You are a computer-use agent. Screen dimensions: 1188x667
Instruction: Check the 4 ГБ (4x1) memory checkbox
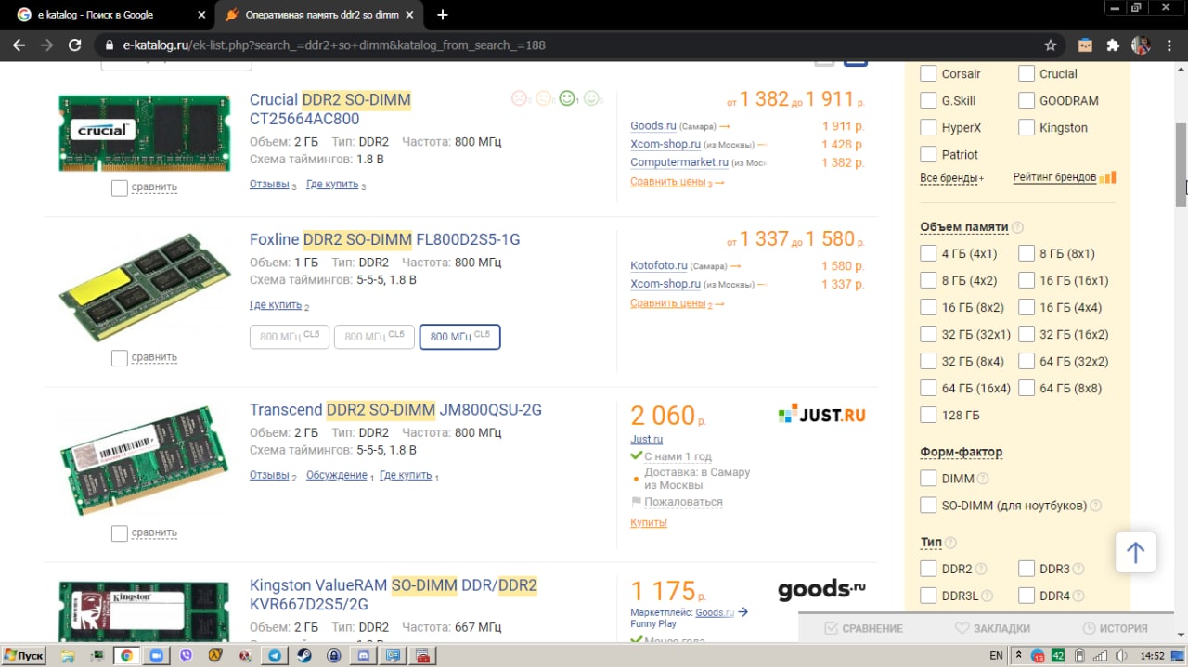928,253
